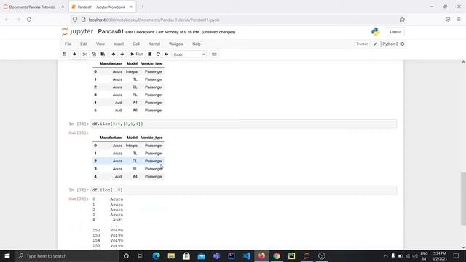The image size is (466, 262).
Task: Open the Help menu
Action: [197, 44]
